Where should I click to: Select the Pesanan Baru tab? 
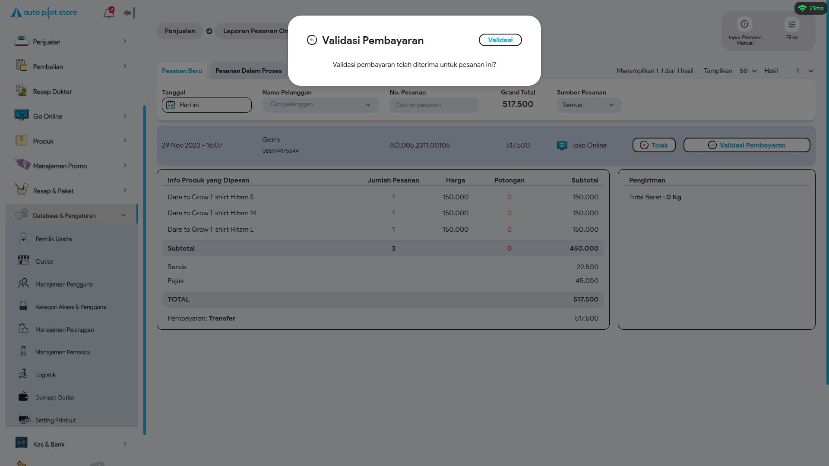pyautogui.click(x=182, y=71)
